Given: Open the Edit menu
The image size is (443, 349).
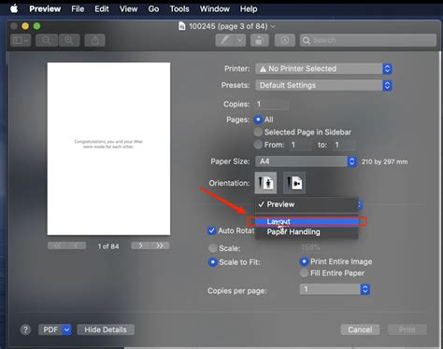Looking at the screenshot, I should point(102,9).
